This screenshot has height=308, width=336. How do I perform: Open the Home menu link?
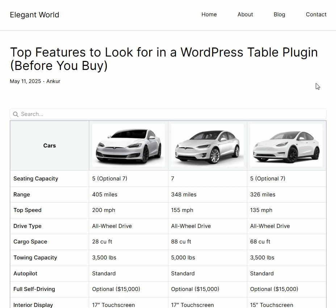(209, 14)
